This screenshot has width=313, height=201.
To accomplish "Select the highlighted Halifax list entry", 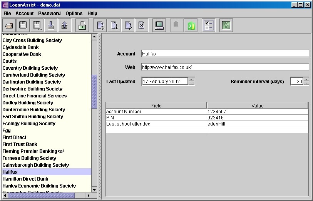I will 47,172.
